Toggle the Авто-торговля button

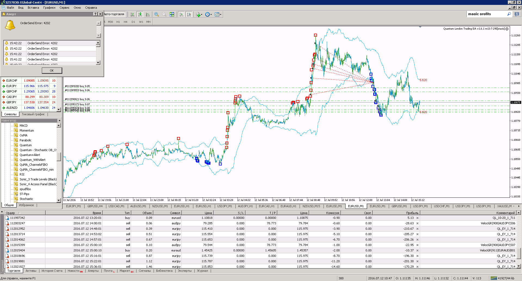[114, 14]
